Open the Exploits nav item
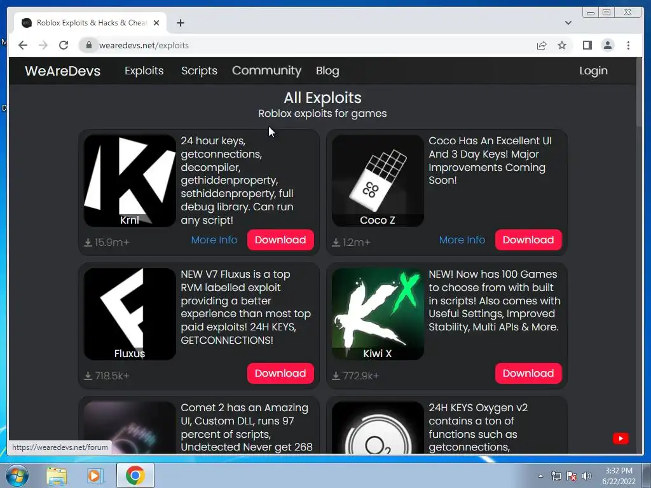 (144, 71)
